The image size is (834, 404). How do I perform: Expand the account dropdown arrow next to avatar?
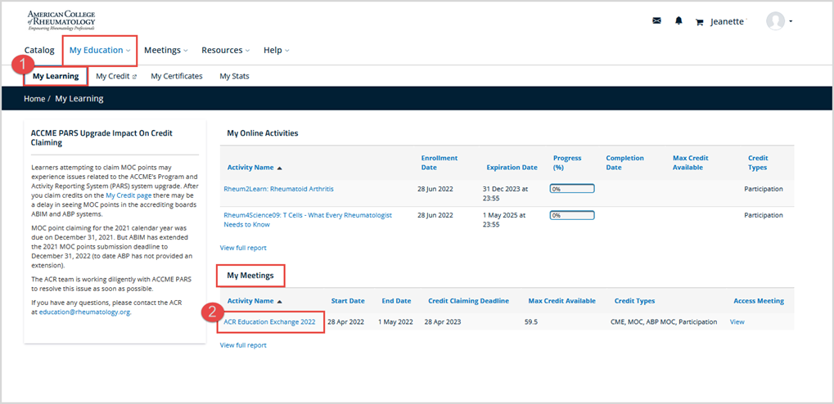791,22
